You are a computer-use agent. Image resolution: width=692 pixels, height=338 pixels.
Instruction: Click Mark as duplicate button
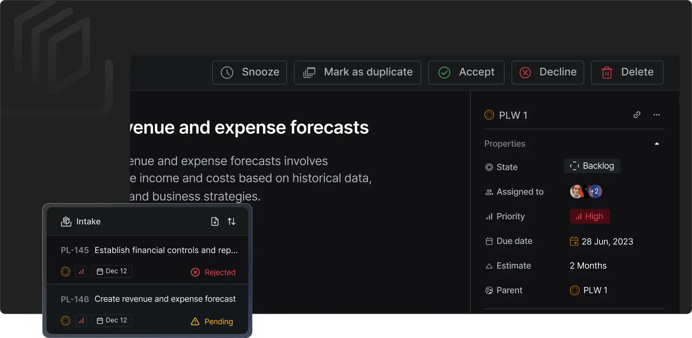[357, 72]
